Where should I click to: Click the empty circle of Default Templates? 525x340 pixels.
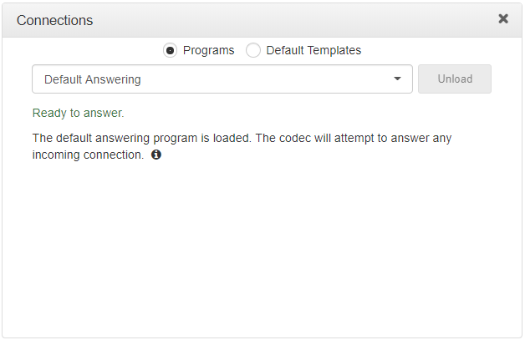pos(253,50)
